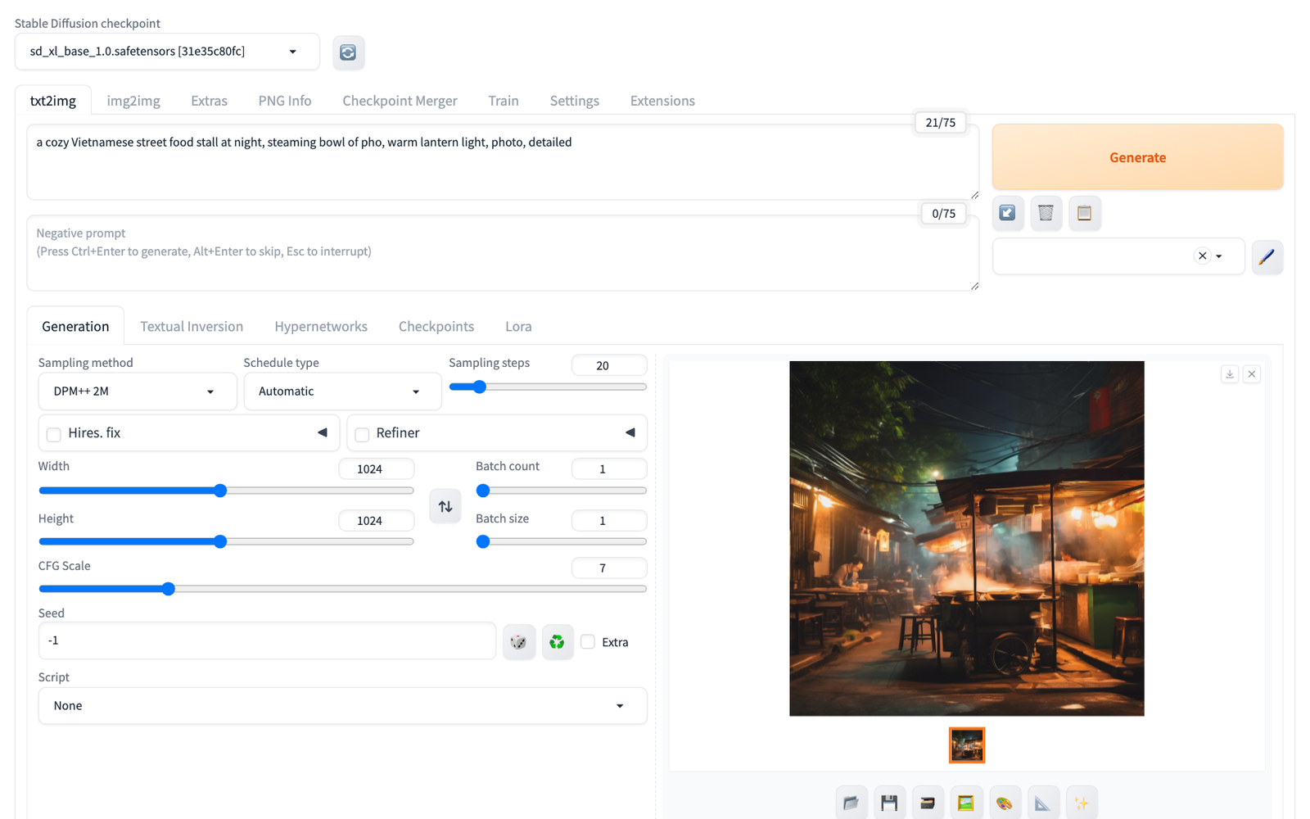Read generation parameters from prompt arrow icon
1310x819 pixels.
tap(1008, 213)
